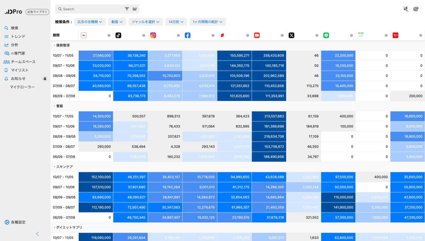This screenshot has width=425, height=241.
Task: Open the 14日前 dropdown
Action: [176, 22]
